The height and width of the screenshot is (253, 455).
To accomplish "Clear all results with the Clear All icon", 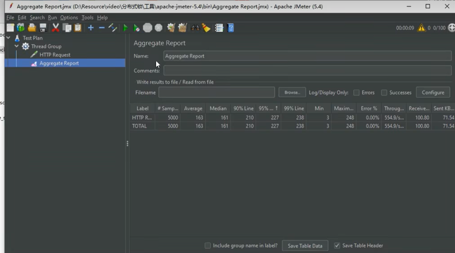I will [182, 28].
